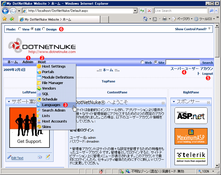Image resolution: width=221 pixels, height=175 pixels.
Task: Click the ASP.net sponsor banner
Action: click(191, 116)
